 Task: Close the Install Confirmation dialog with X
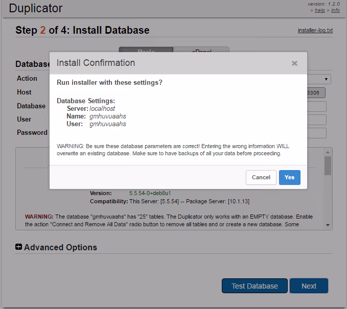[x=294, y=63]
